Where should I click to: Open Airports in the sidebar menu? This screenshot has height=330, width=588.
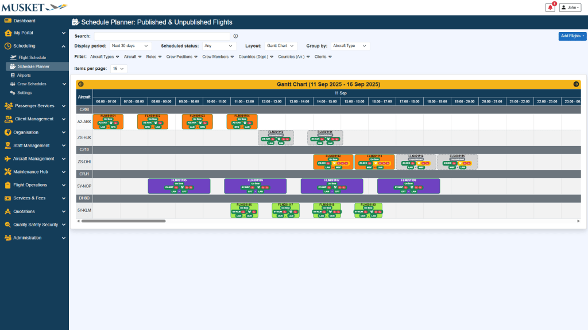24,75
